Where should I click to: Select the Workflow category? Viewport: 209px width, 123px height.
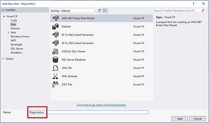(16, 53)
